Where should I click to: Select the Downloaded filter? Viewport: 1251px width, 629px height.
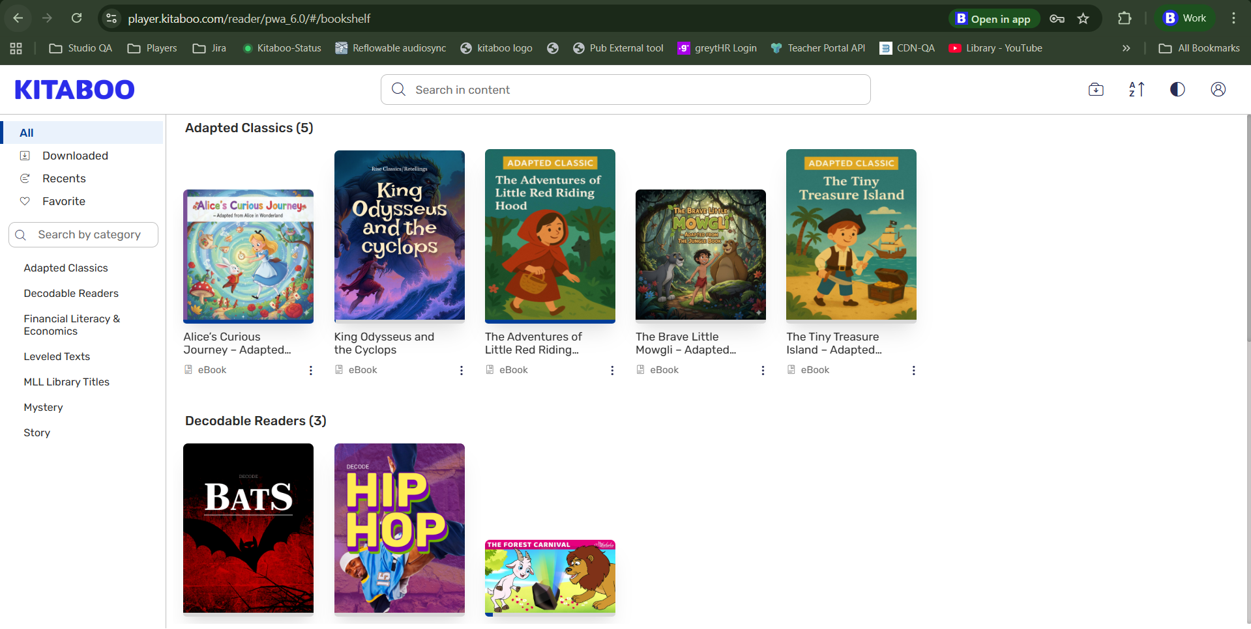[75, 156]
